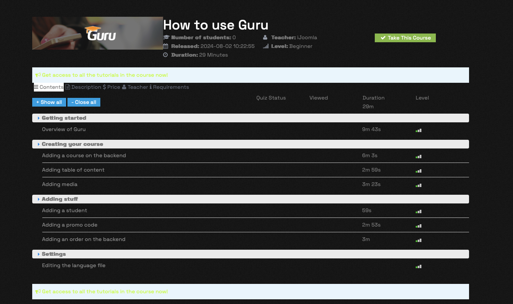This screenshot has width=513, height=304.
Task: Click level icon for Adding a student
Action: (x=418, y=211)
